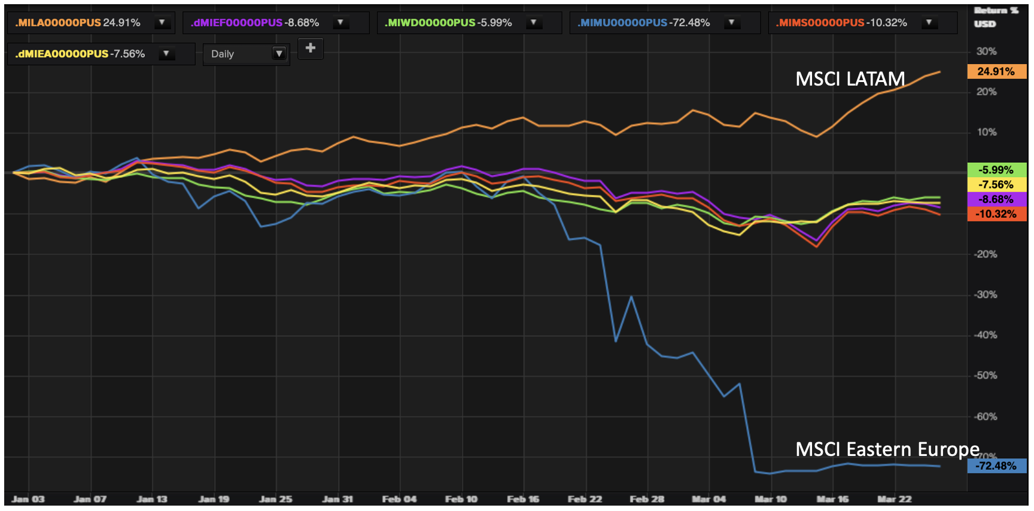Select the .dMIEA00000PUS ticker label

[x=62, y=54]
